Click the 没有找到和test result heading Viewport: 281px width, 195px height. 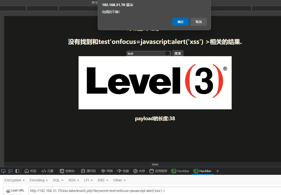pos(155,42)
